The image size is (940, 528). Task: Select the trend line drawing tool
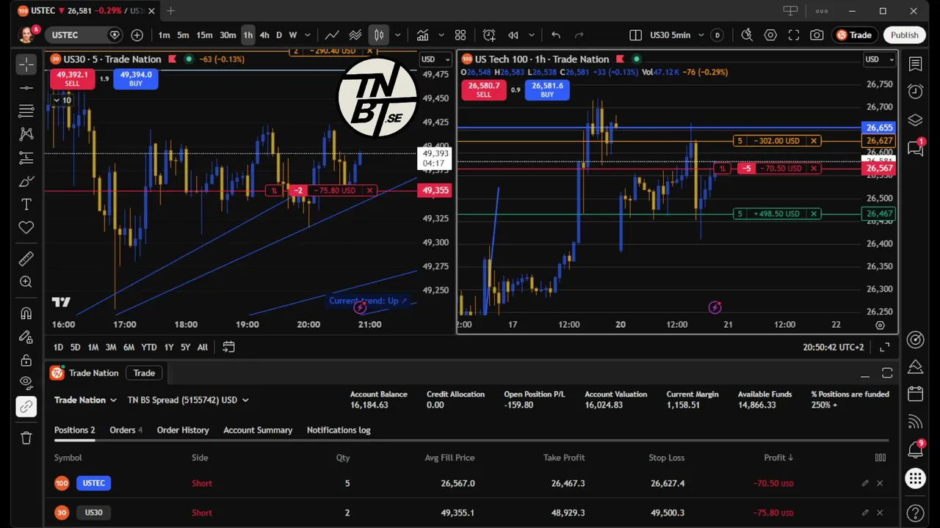(26, 88)
